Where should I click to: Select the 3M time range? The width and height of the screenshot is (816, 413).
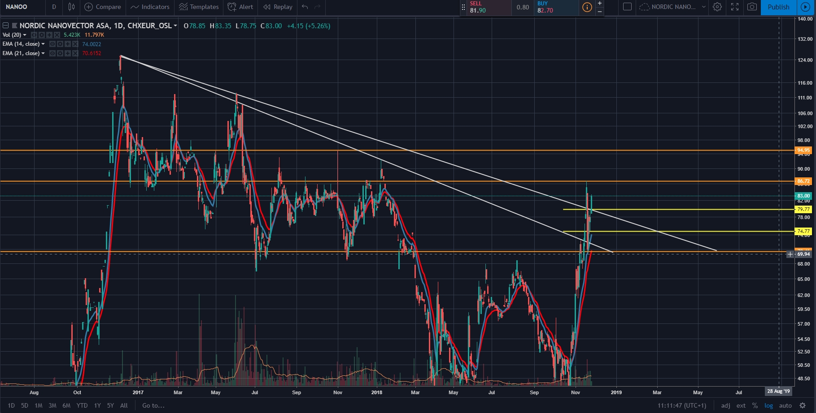point(52,405)
